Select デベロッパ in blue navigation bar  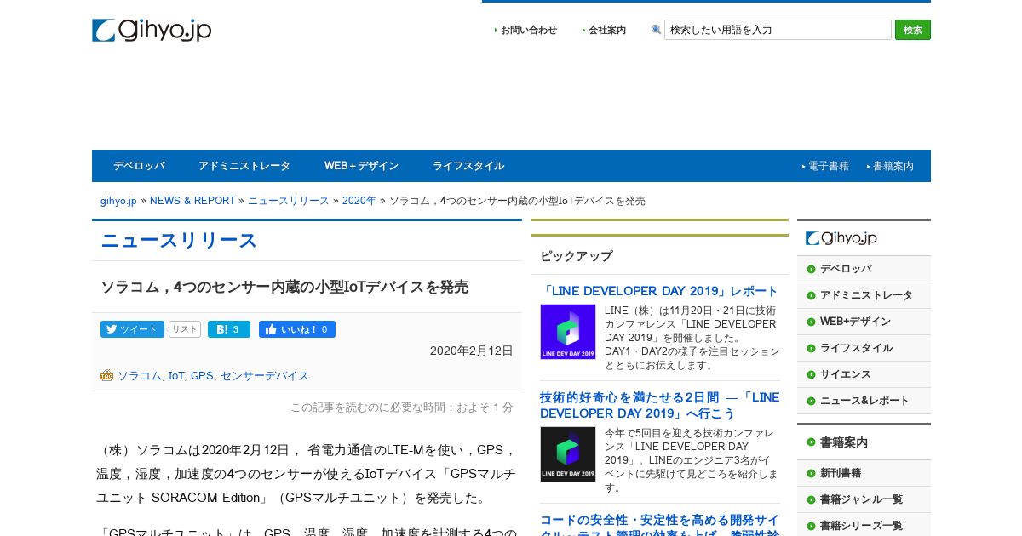coord(139,166)
